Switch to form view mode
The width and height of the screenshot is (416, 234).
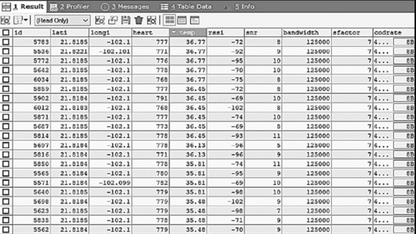coord(182,20)
